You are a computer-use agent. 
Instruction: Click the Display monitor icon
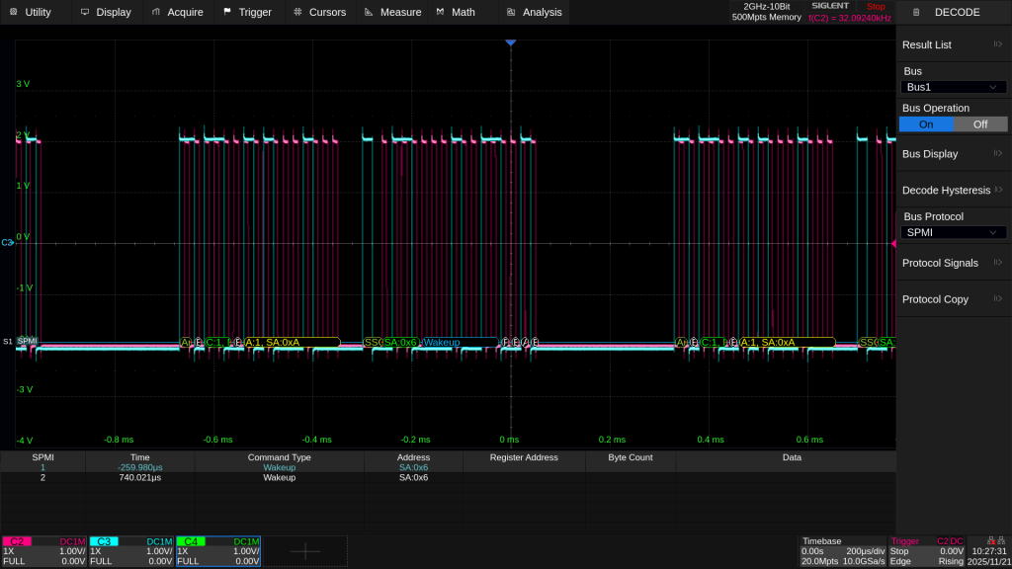(x=85, y=12)
